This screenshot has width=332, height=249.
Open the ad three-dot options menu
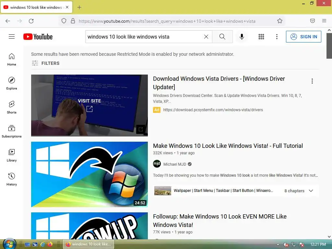(x=312, y=81)
